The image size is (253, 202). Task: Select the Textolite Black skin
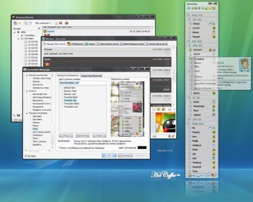[x=71, y=97]
